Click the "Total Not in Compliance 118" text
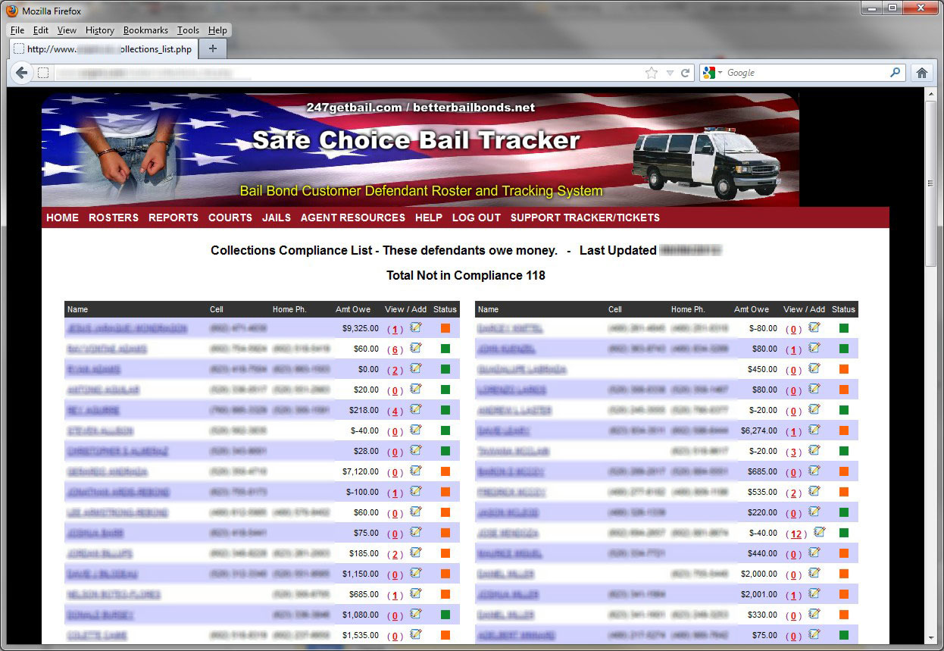944x651 pixels. pyautogui.click(x=466, y=275)
